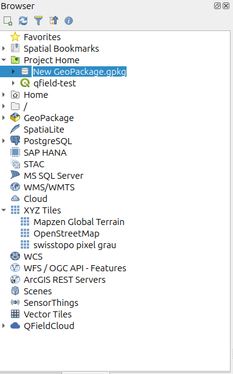Click the Add Selected Layers toolbar icon
Image resolution: width=233 pixels, height=374 pixels.
coord(8,21)
